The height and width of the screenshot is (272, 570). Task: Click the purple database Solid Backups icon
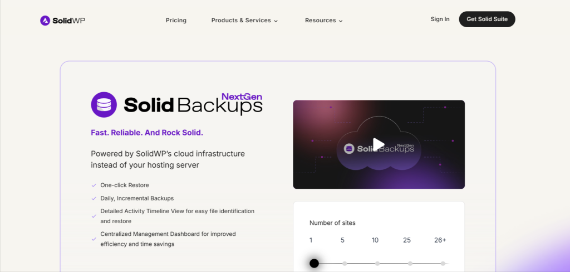pyautogui.click(x=104, y=105)
